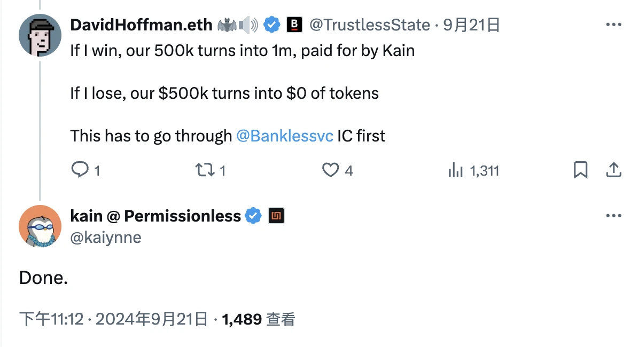This screenshot has height=347, width=638.
Task: Bookmark David Hoffman's tweet
Action: [580, 170]
